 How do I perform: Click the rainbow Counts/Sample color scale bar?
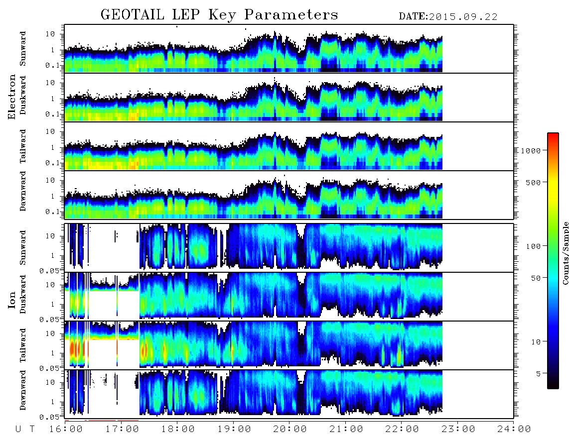tap(553, 261)
